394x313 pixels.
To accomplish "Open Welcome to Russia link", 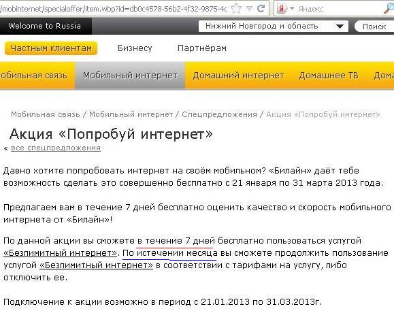I will point(45,26).
